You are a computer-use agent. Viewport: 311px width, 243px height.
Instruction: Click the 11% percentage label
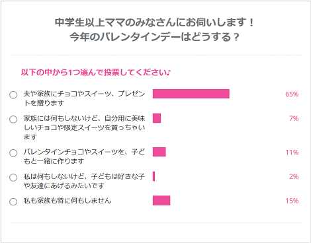click(292, 153)
